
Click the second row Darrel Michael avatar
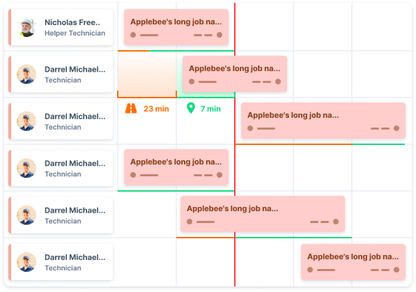pyautogui.click(x=26, y=75)
